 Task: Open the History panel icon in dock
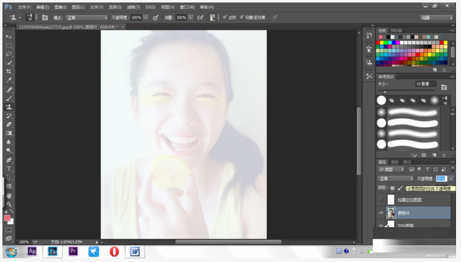tap(369, 35)
